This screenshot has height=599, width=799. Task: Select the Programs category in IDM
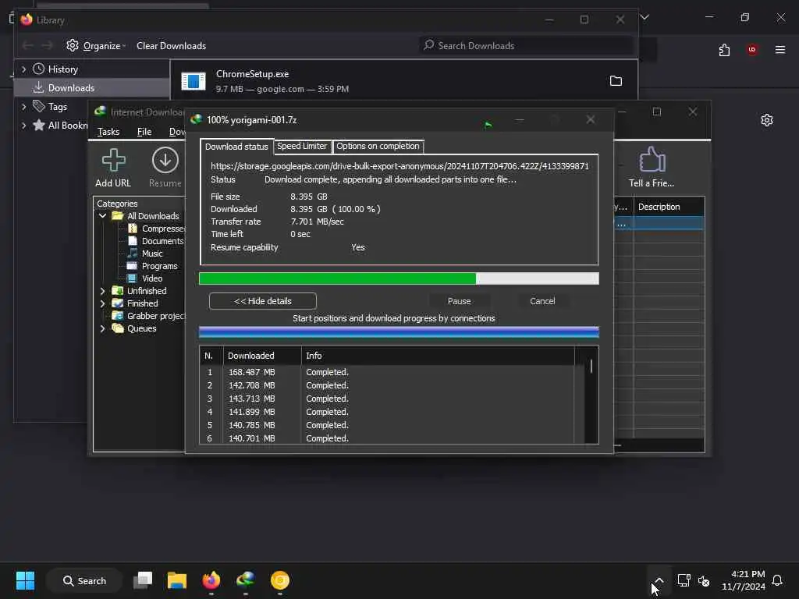point(159,266)
